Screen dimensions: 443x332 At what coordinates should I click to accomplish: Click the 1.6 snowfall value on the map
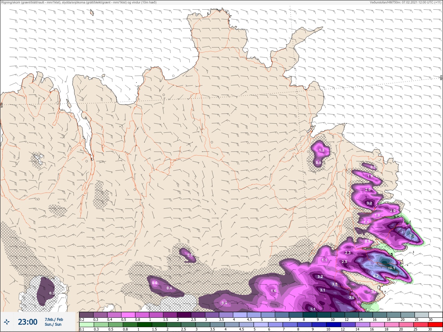(x=273, y=291)
